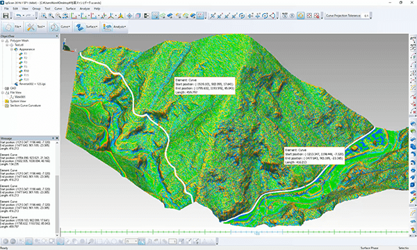Viewport: 417px width, 250px height.
Task: Collapse the Polygon Mesh tree node
Action: click(2, 41)
